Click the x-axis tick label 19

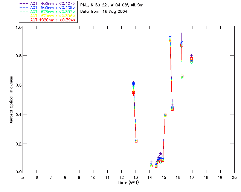(x=220, y=177)
